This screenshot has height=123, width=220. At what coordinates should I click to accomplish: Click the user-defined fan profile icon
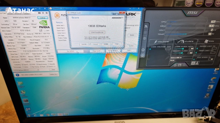point(197,63)
